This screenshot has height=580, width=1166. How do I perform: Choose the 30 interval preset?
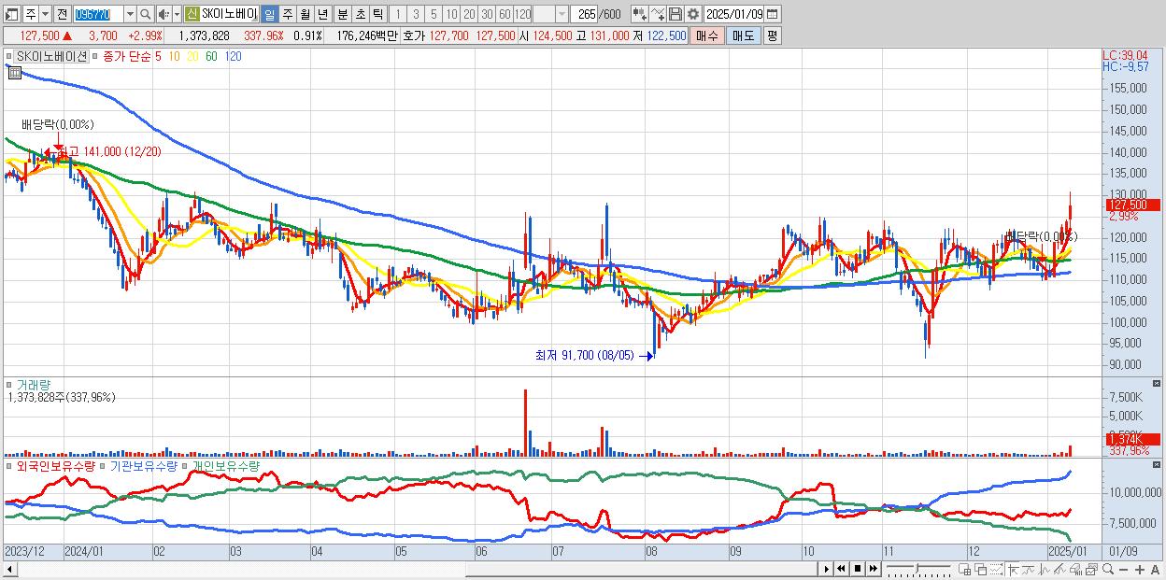[x=487, y=14]
